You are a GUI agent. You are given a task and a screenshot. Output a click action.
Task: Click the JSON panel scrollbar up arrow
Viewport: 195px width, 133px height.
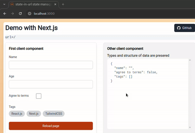coord(190,60)
